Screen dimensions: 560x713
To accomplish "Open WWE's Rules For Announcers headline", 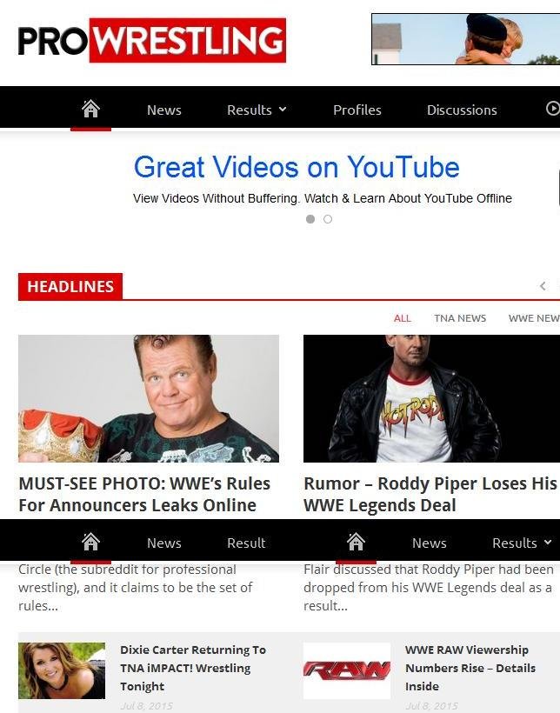I will (144, 494).
